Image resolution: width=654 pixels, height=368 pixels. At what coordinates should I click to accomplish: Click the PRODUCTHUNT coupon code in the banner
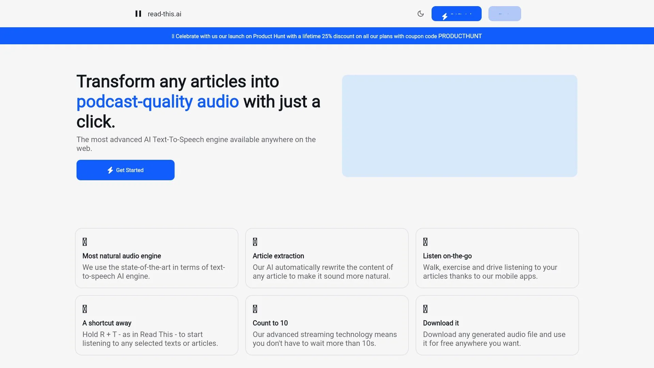click(x=460, y=36)
